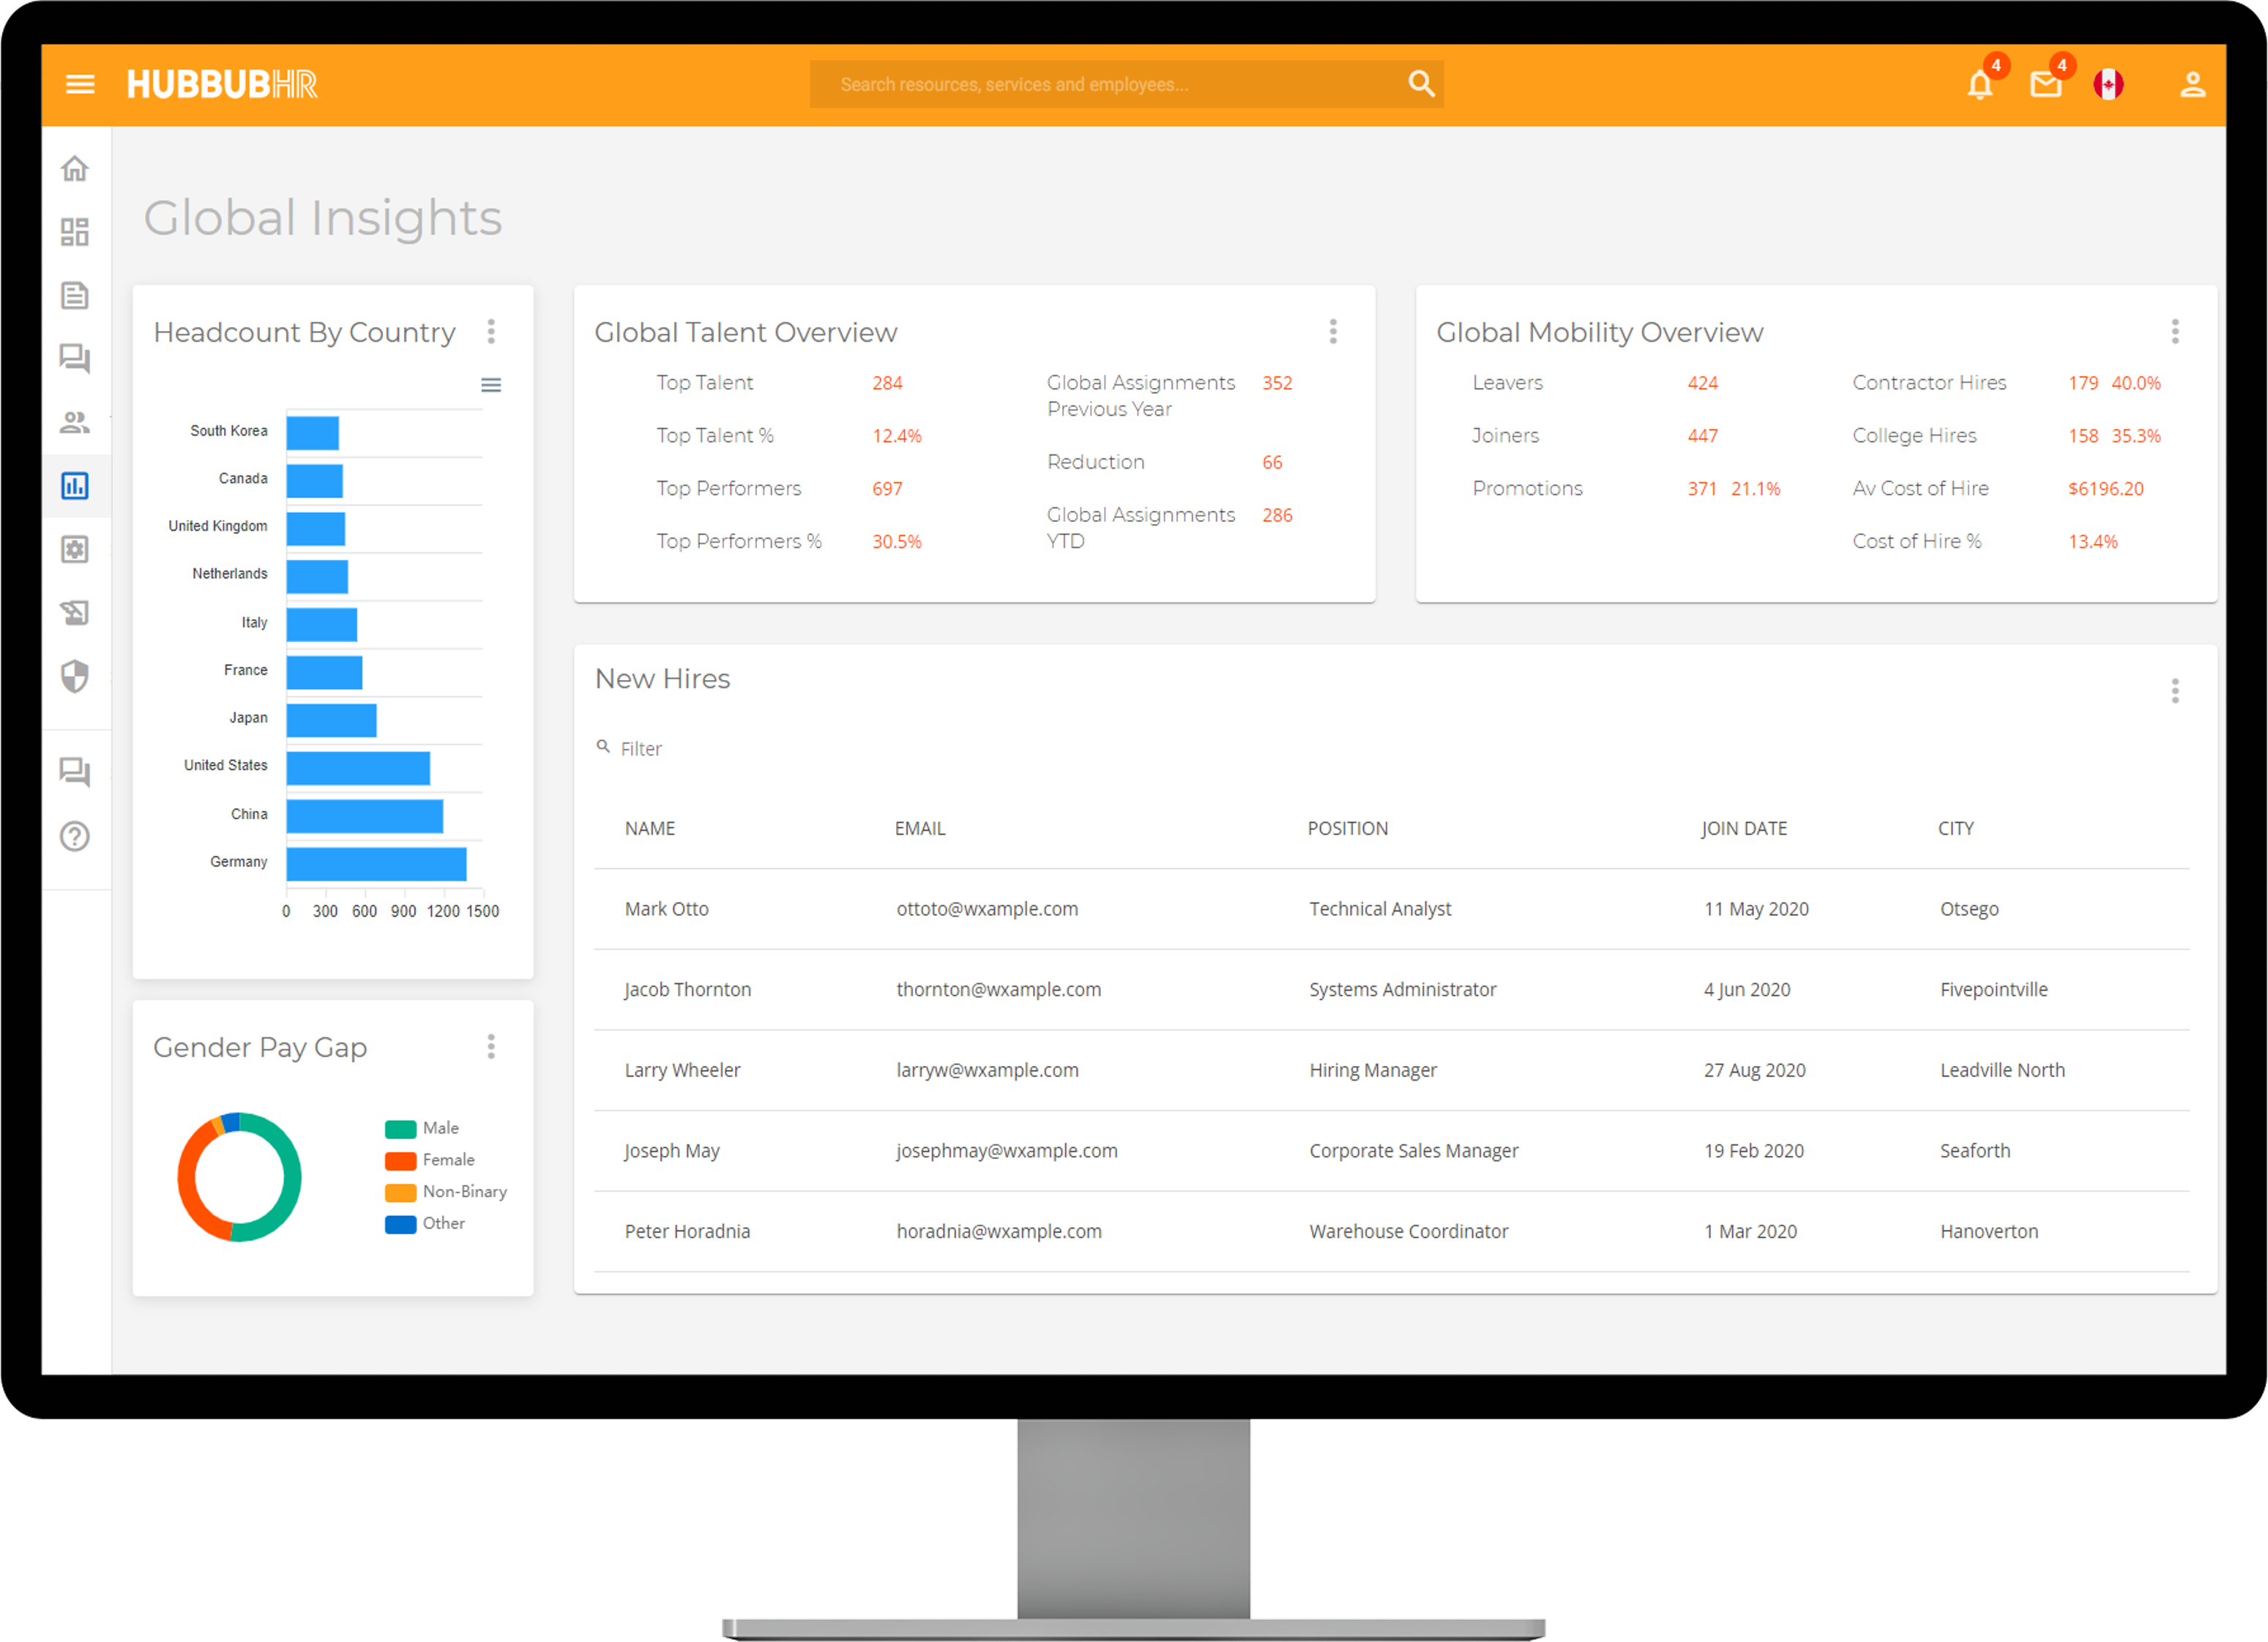This screenshot has width=2268, height=1642.
Task: Click the shield security sidebar icon
Action: [75, 677]
